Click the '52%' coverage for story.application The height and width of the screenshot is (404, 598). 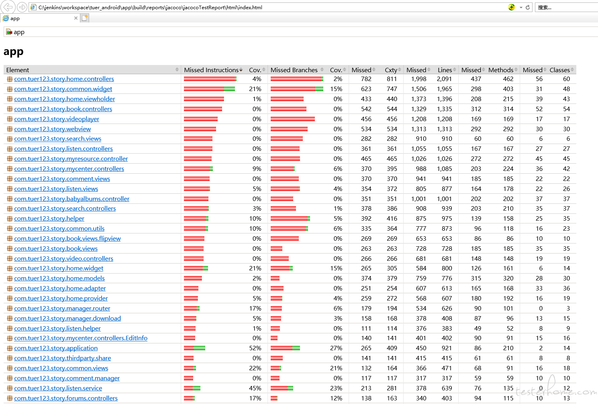255,348
